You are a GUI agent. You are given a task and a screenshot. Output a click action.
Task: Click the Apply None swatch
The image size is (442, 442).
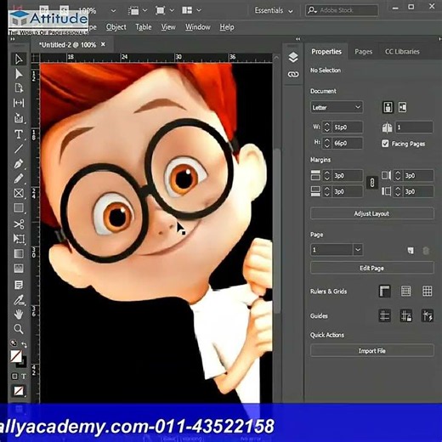click(x=19, y=391)
